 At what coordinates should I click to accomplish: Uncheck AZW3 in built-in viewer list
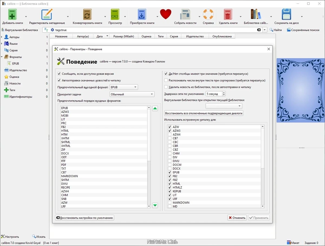coord(170,131)
